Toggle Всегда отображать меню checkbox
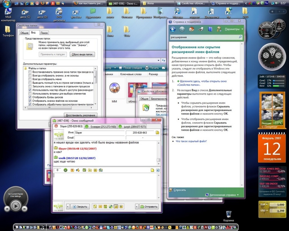 pos(30,79)
